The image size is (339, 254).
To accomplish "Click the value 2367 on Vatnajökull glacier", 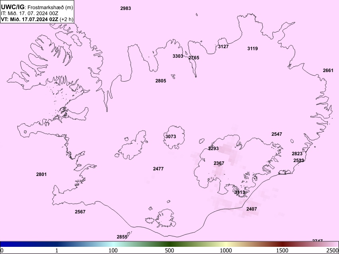I will pyautogui.click(x=219, y=163).
